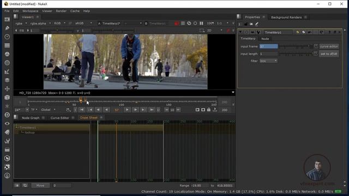Open the Global frame range dropdown
This screenshot has width=349, height=196.
click(48, 110)
